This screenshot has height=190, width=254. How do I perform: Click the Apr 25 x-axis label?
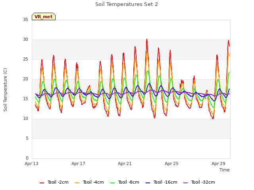click(171, 163)
